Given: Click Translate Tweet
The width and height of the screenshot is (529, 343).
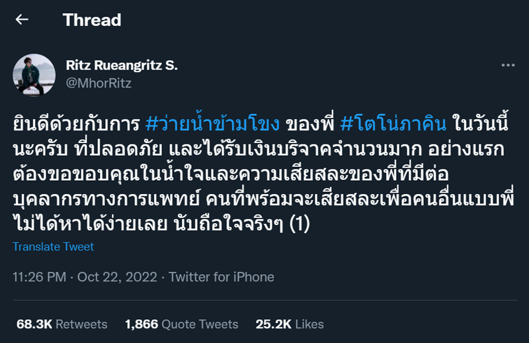Looking at the screenshot, I should tap(54, 246).
